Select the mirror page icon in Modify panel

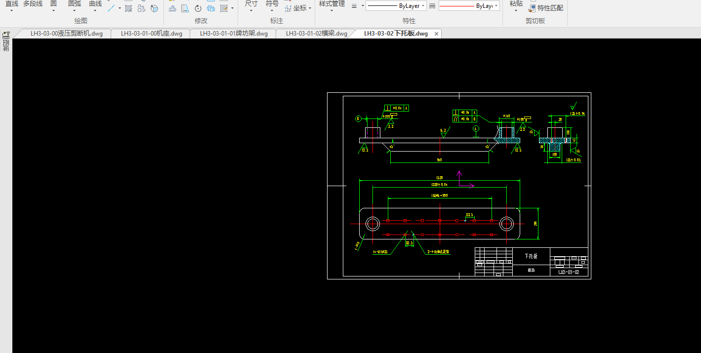click(x=185, y=8)
